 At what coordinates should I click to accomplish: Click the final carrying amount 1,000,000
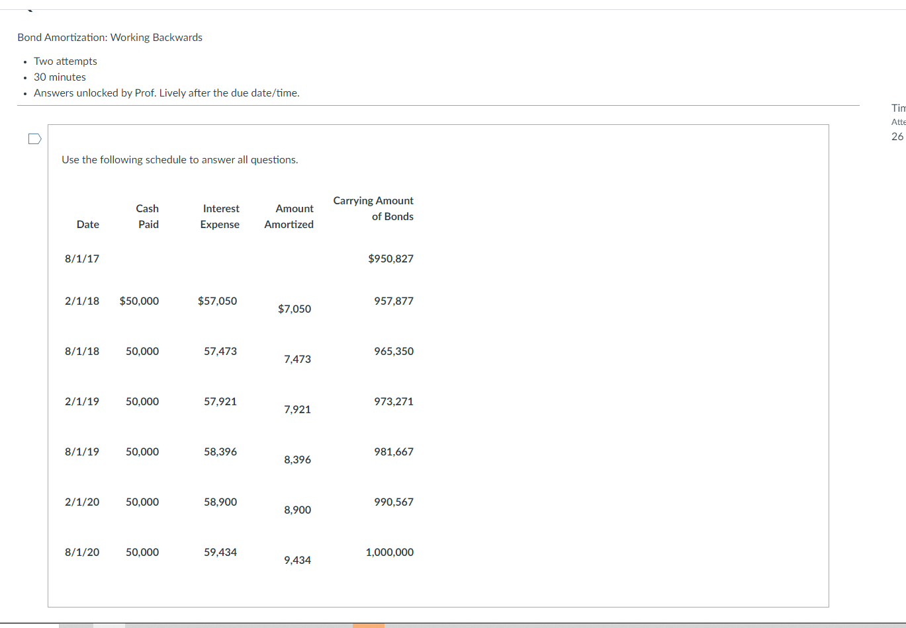(390, 553)
